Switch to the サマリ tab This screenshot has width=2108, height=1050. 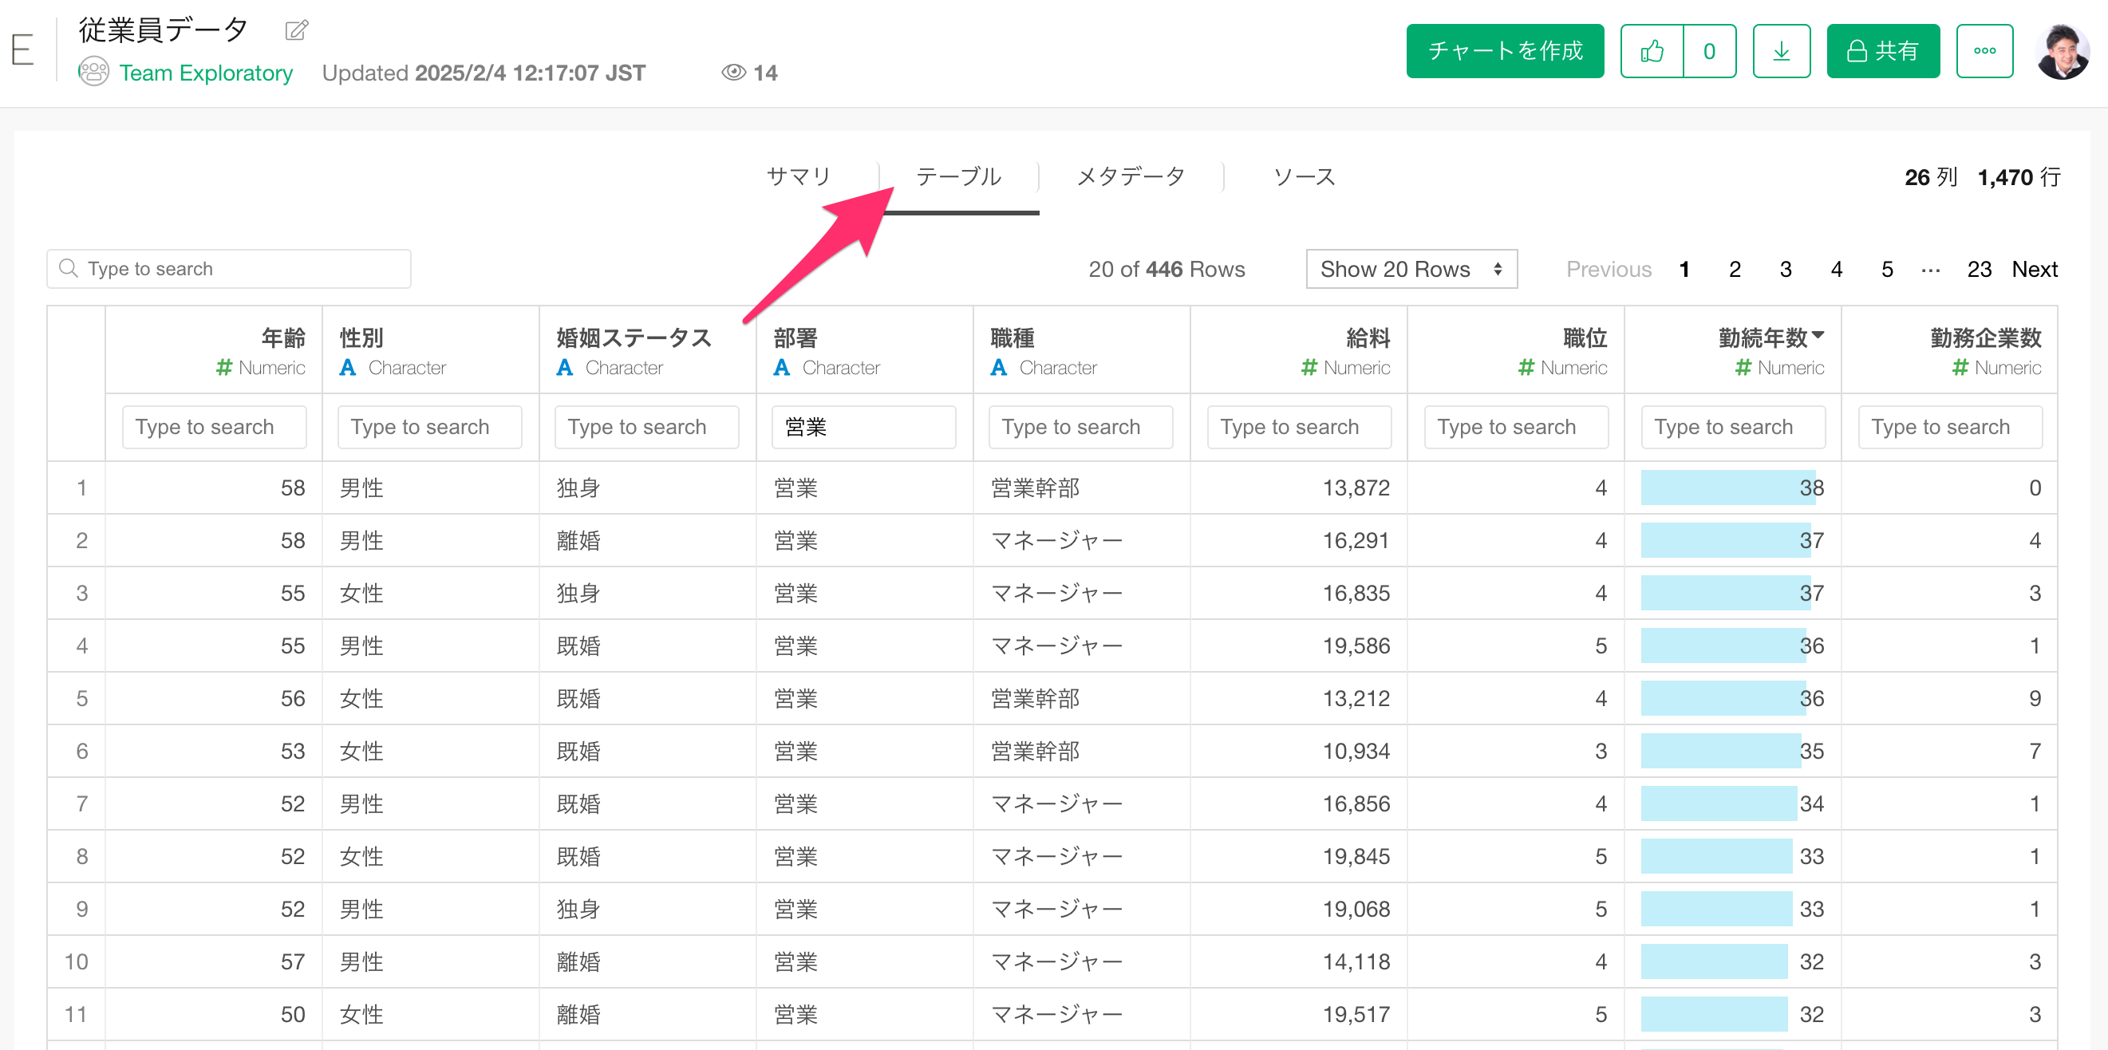pos(798,177)
